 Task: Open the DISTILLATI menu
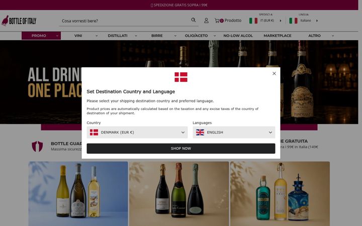tap(118, 36)
